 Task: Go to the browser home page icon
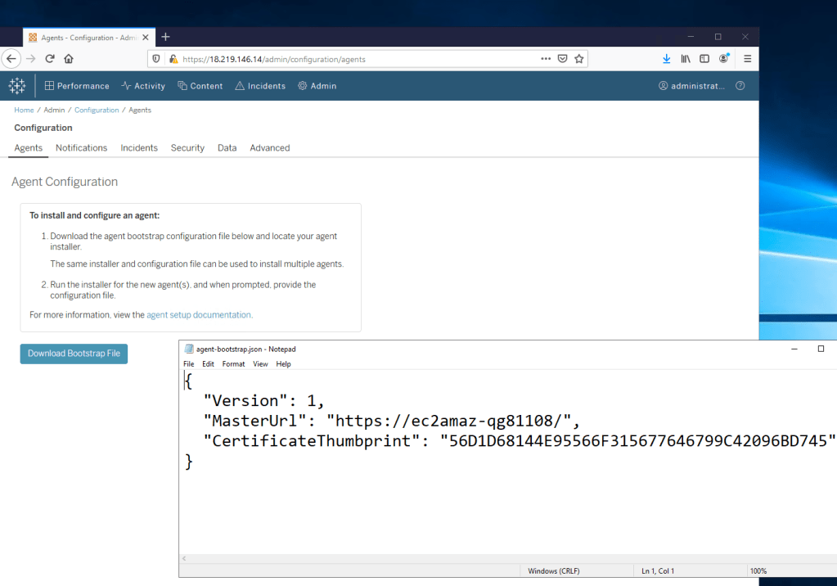click(x=69, y=59)
